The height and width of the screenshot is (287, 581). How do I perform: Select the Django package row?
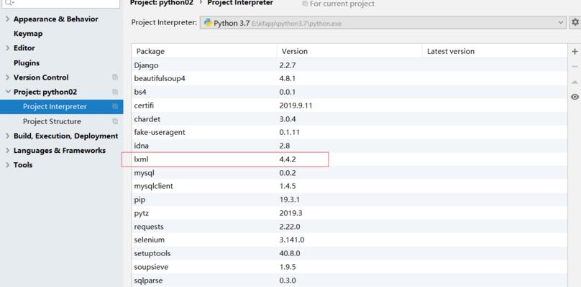[x=349, y=65]
